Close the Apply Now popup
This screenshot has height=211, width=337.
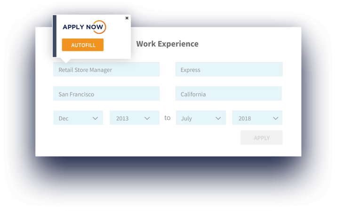(x=127, y=18)
